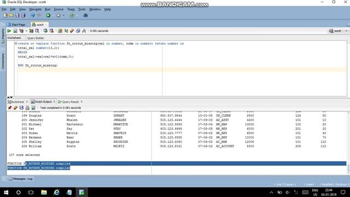Clear script output with eraser icon
This screenshot has width=350, height=197.
click(x=15, y=108)
